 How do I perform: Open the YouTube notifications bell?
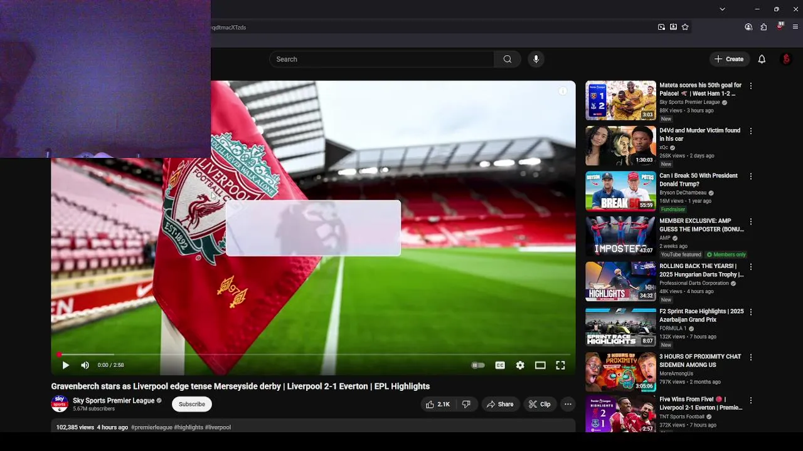pos(762,60)
